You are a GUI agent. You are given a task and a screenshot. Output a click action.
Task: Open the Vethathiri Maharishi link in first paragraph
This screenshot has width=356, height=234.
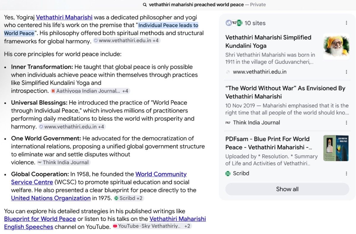point(64,17)
